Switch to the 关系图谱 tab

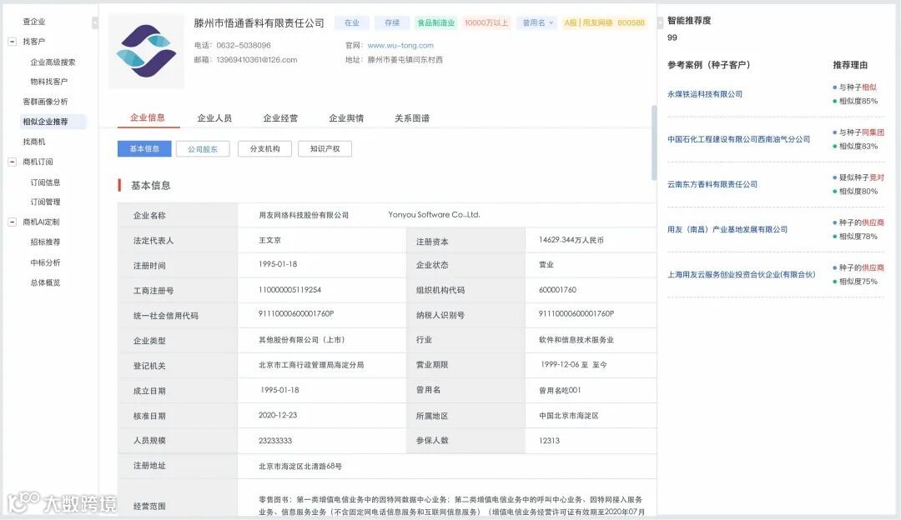click(x=412, y=118)
